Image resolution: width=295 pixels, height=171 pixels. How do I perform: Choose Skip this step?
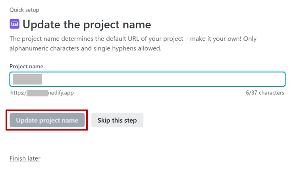117,120
